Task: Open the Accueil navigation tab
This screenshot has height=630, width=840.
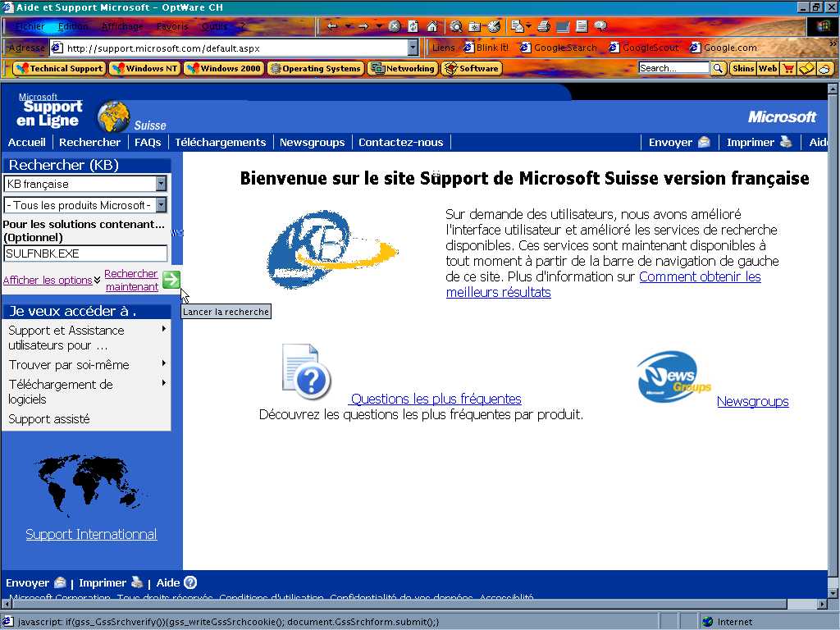Action: (27, 143)
